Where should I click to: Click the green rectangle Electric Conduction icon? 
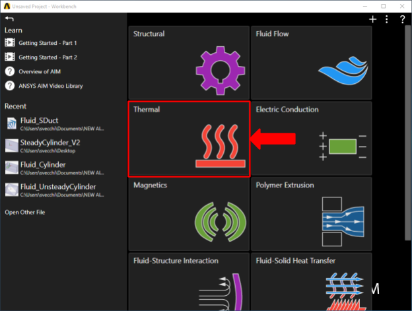(x=343, y=147)
